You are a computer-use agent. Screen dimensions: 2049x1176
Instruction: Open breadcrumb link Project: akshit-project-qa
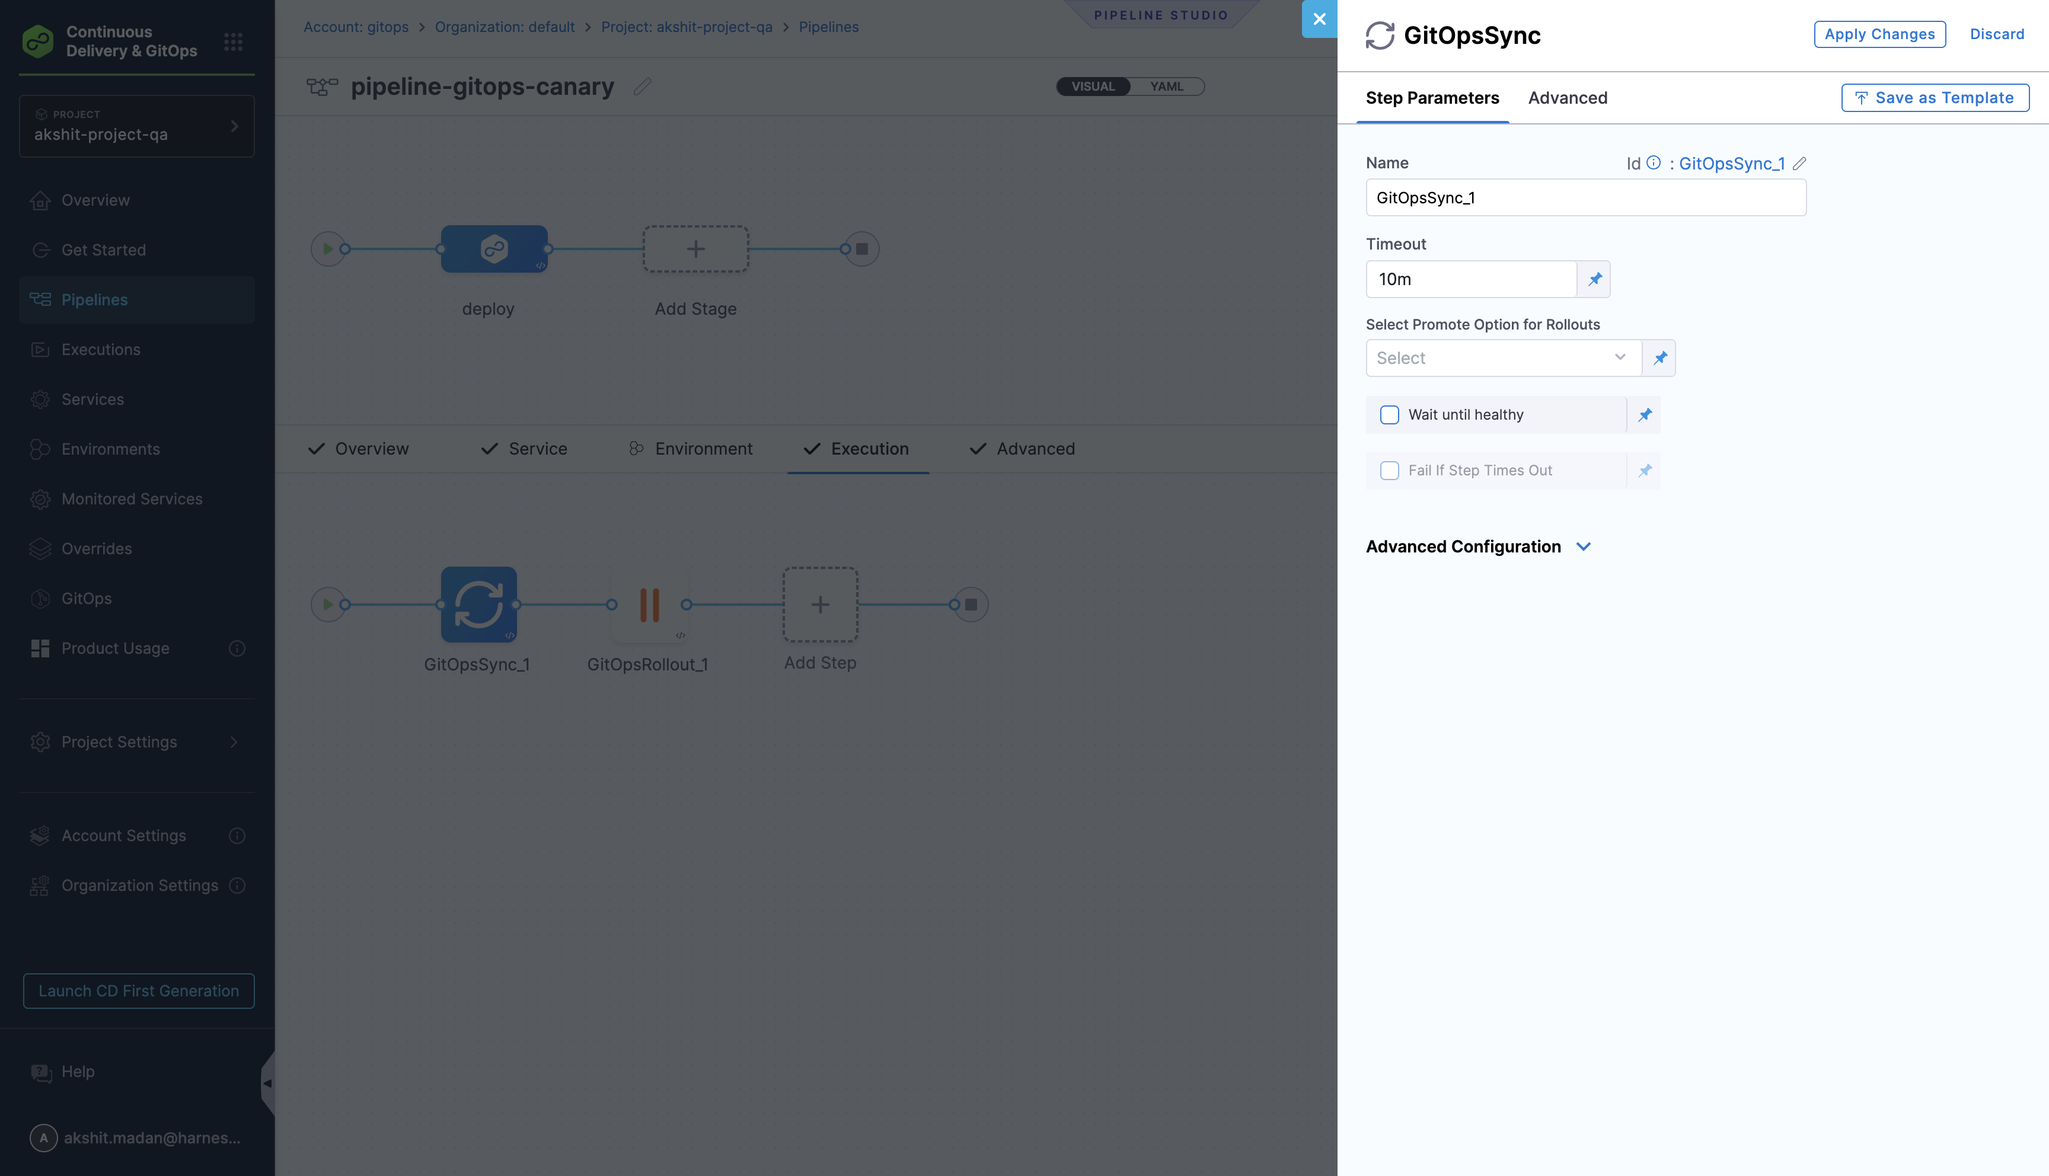point(686,27)
